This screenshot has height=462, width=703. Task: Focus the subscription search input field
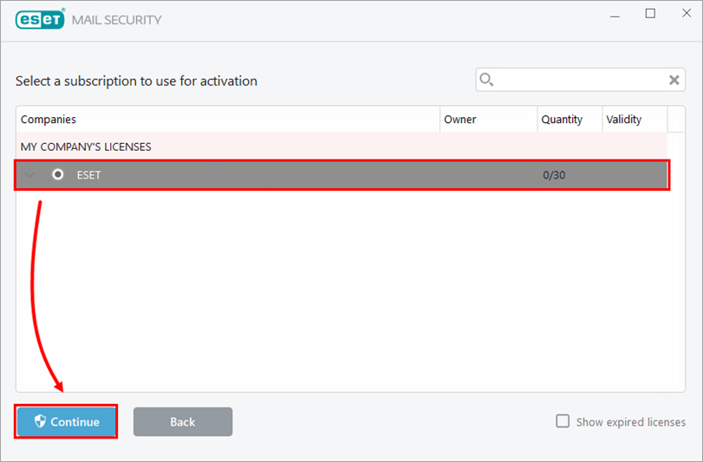580,80
